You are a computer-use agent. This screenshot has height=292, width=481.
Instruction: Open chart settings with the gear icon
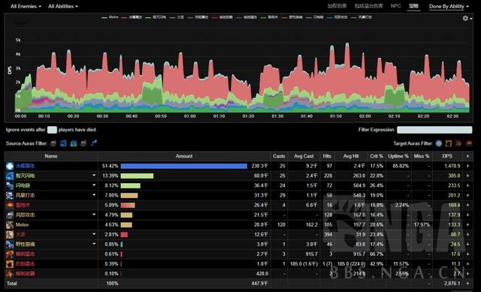tap(466, 18)
